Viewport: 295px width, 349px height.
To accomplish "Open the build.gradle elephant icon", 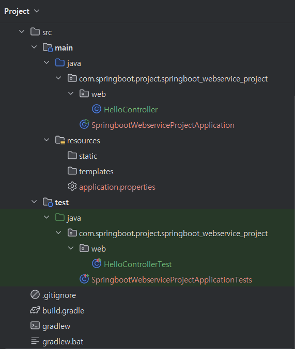I will click(35, 310).
